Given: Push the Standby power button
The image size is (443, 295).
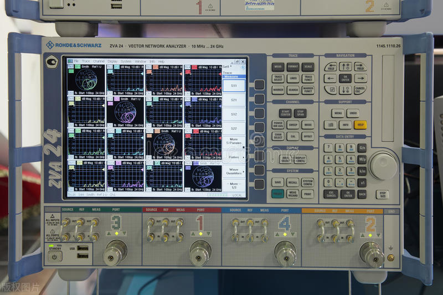Looking at the screenshot, I should [x=54, y=257].
